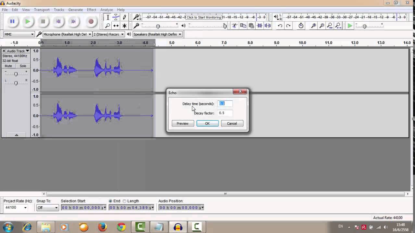Image resolution: width=415 pixels, height=233 pixels.
Task: Open the playback meter speaker menu
Action: pyautogui.click(x=276, y=17)
